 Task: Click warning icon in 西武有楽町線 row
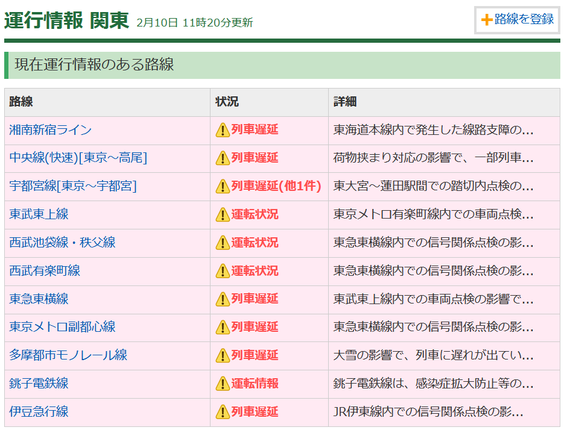click(x=223, y=271)
